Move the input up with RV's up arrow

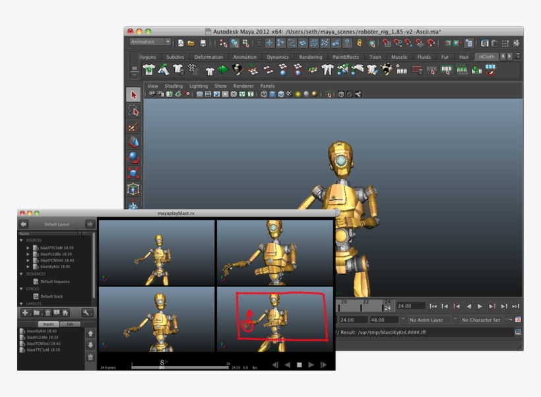coord(90,334)
